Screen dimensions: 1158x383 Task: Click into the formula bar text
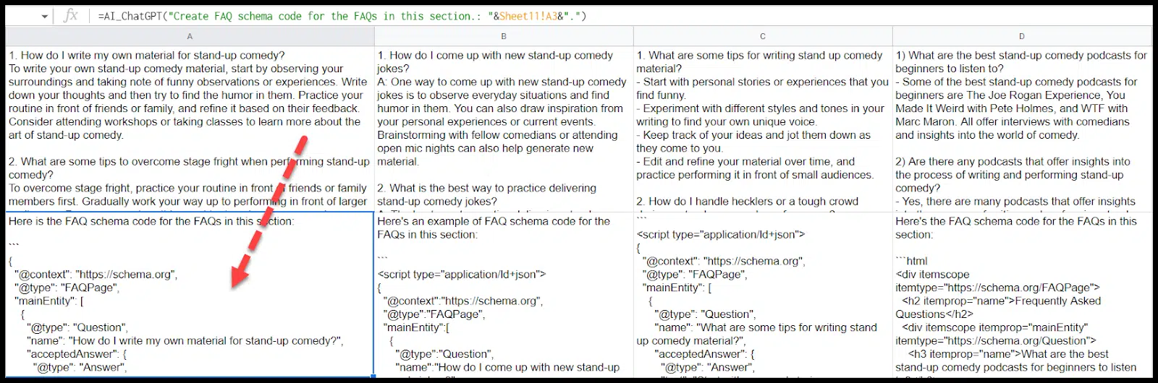651,16
